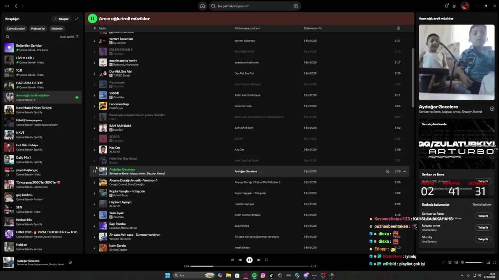
Task: Open FİVEM CHİLL playlist
Action: (42, 60)
